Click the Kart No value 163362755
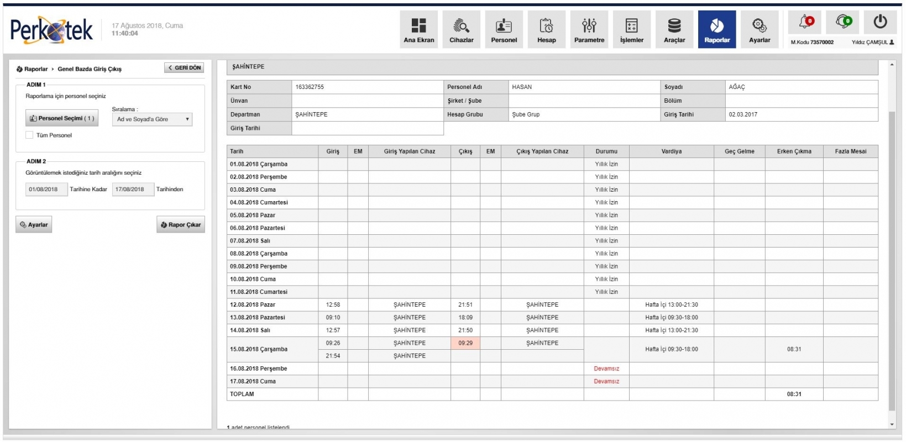Screen dimensions: 906x442 310,87
